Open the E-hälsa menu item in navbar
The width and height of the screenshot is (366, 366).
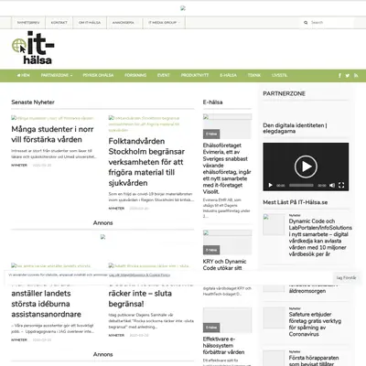[x=229, y=75]
